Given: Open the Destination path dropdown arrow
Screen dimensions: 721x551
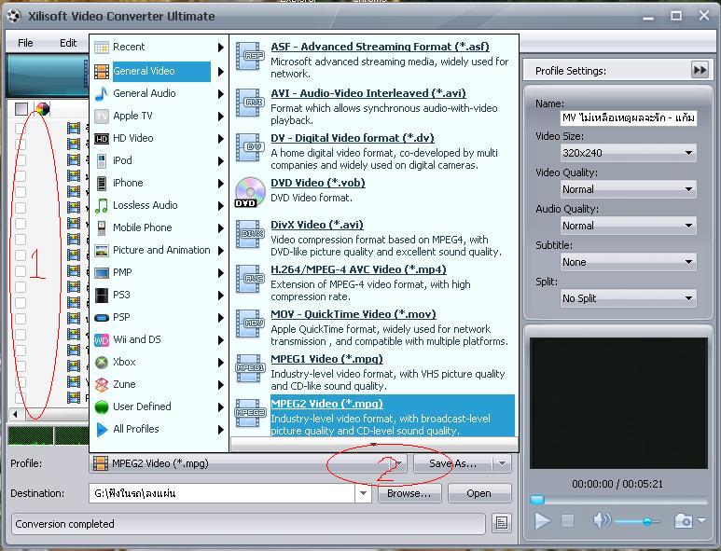Looking at the screenshot, I should 363,493.
